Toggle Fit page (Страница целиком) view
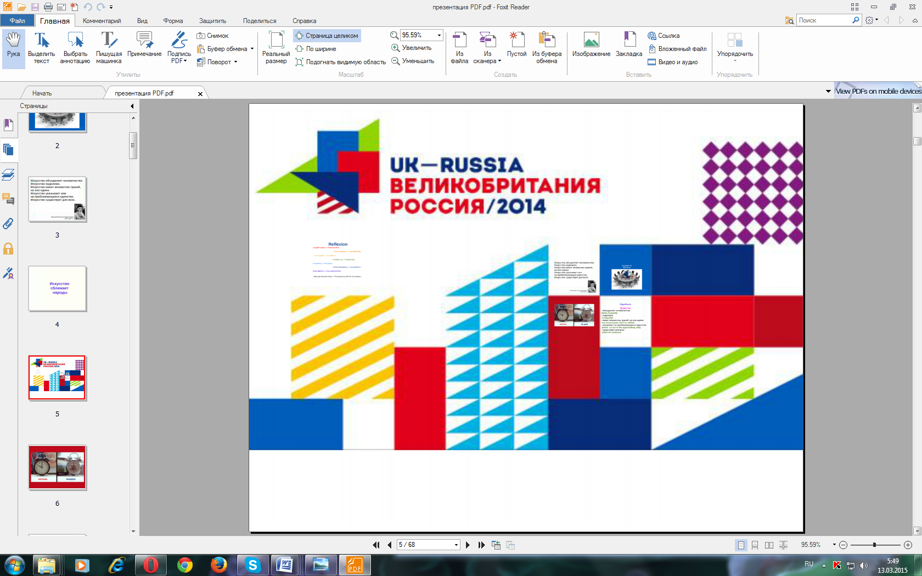The image size is (922, 576). (327, 36)
